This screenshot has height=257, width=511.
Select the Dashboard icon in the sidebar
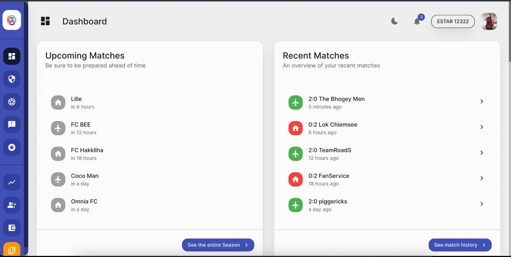coord(12,56)
